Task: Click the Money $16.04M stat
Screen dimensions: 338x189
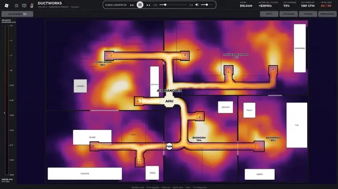Action: coord(246,4)
